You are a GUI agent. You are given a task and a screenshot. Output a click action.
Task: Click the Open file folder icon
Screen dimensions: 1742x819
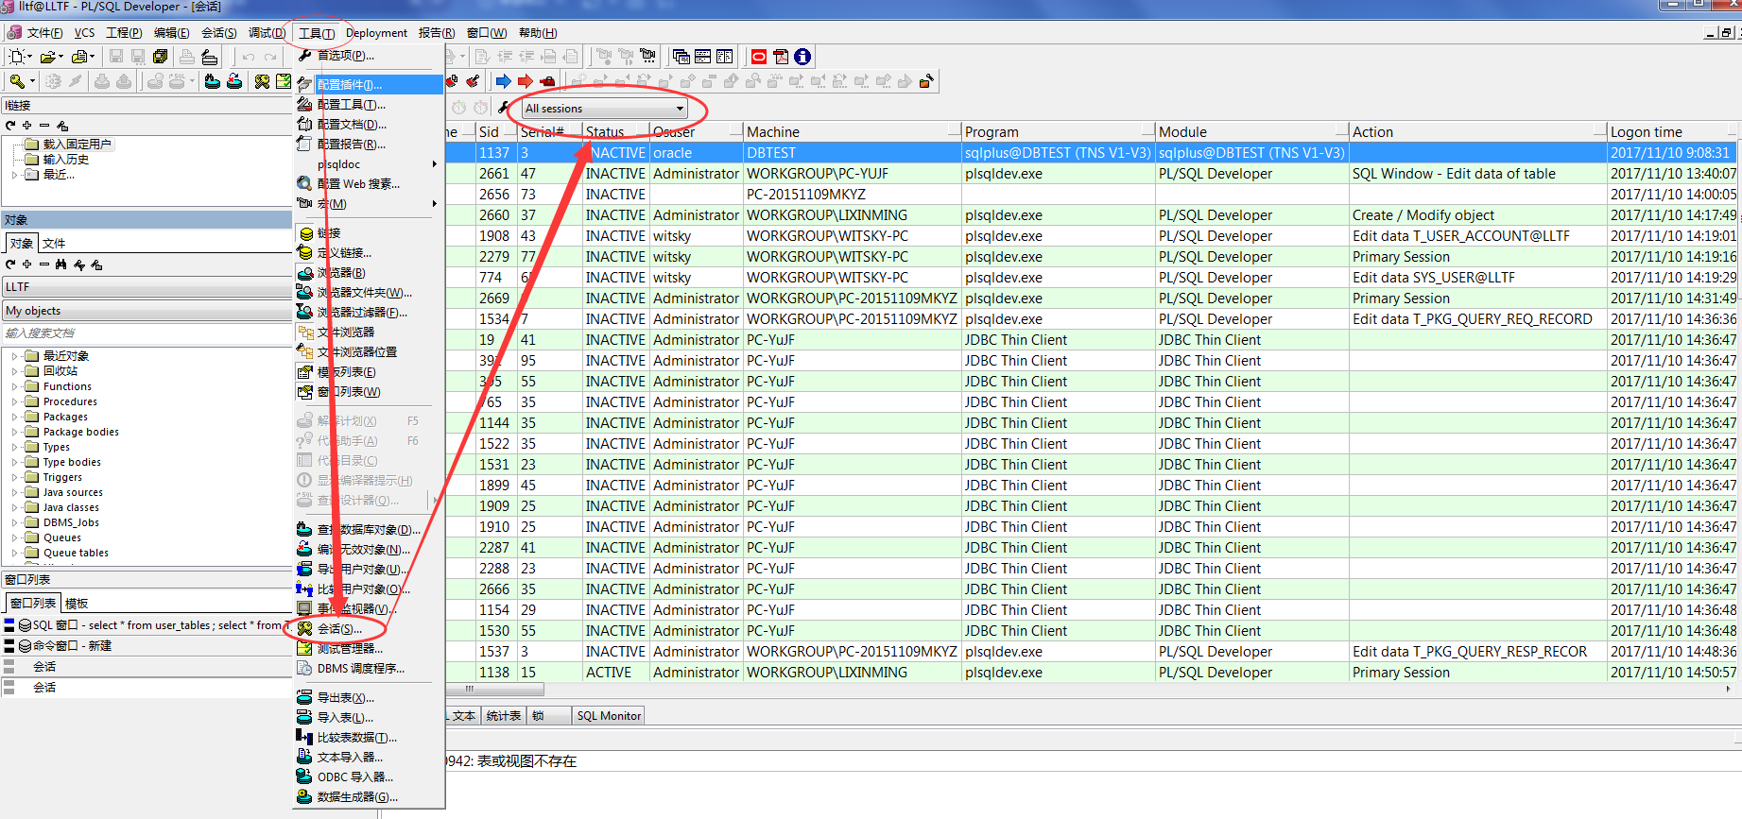[49, 57]
